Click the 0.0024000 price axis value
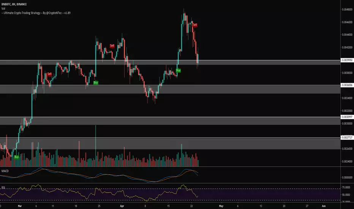The height and width of the screenshot is (209, 354). pyautogui.click(x=347, y=161)
